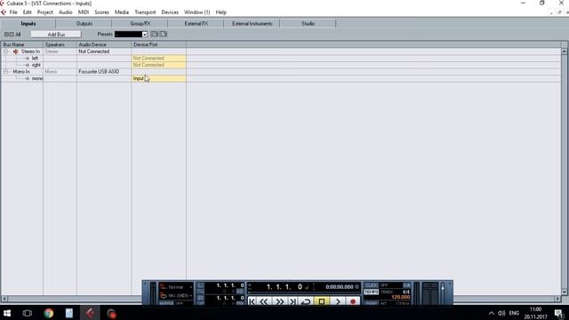Click the 120.000 tempo value
This screenshot has width=569, height=320.
click(401, 297)
